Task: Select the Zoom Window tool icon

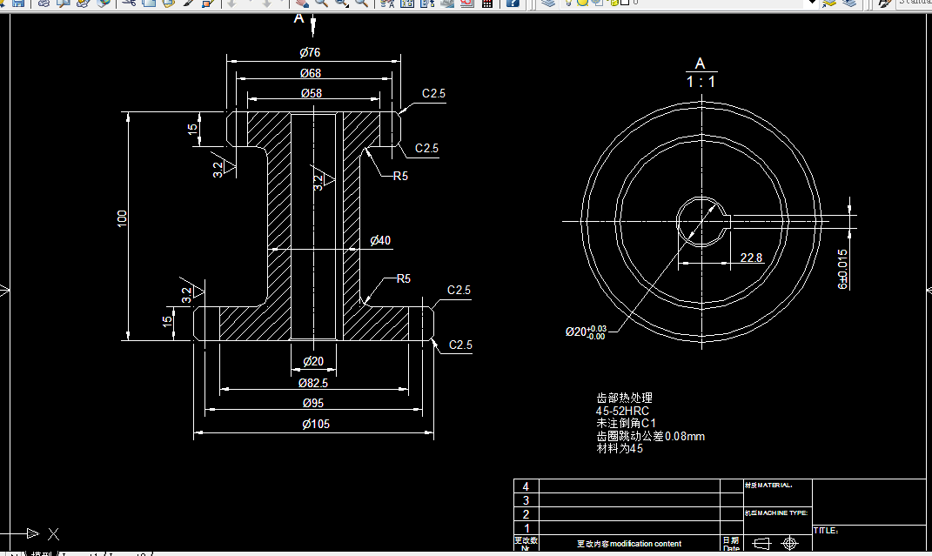Action: tap(339, 5)
